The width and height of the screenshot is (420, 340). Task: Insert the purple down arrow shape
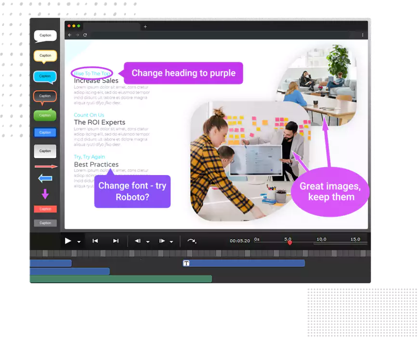45,194
